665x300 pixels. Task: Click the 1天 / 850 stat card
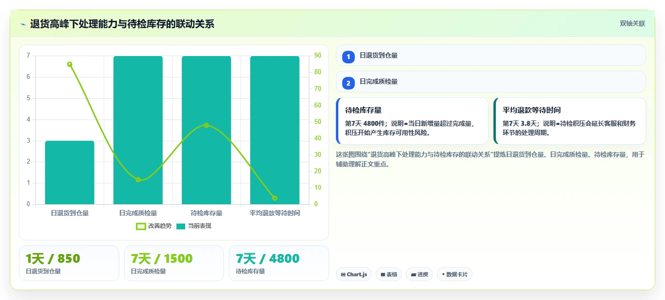coord(69,263)
